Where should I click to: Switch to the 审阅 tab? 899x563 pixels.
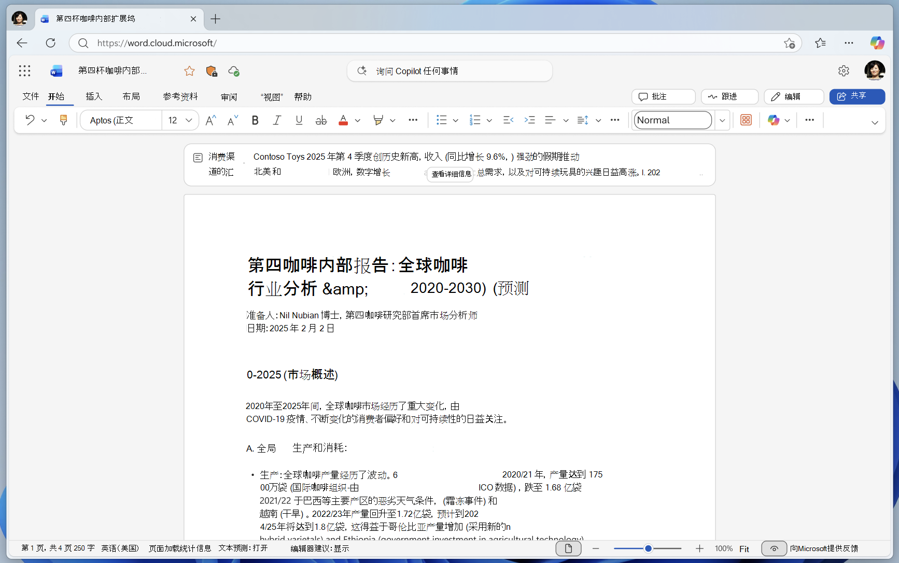click(229, 97)
